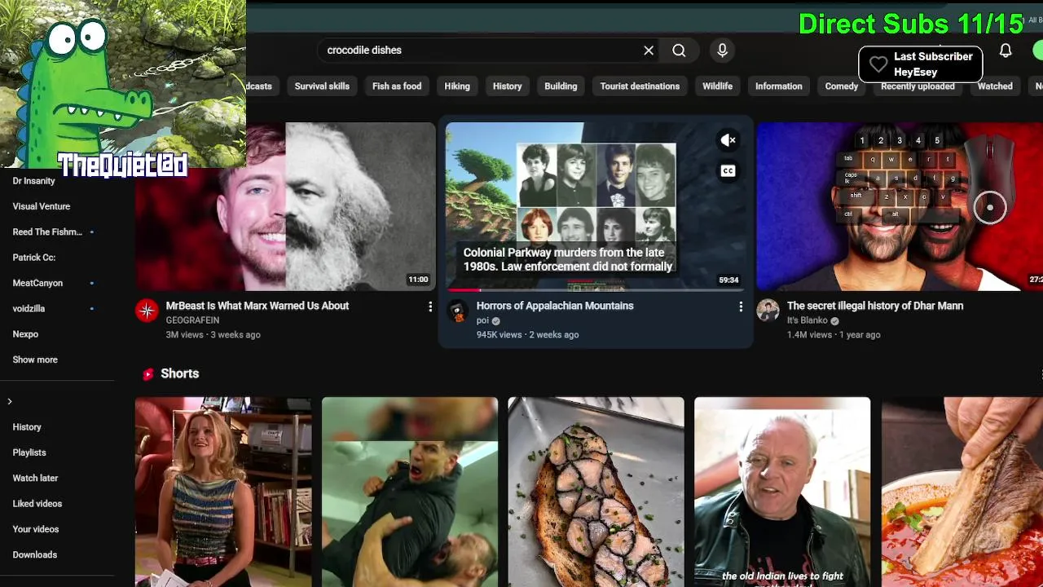
Task: Open Reed The Fishm... subscription
Action: [47, 232]
